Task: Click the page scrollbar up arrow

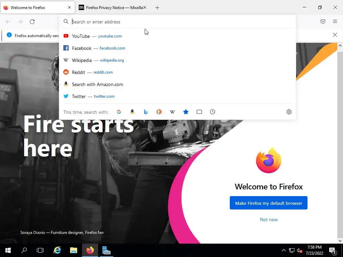Action: click(340, 46)
